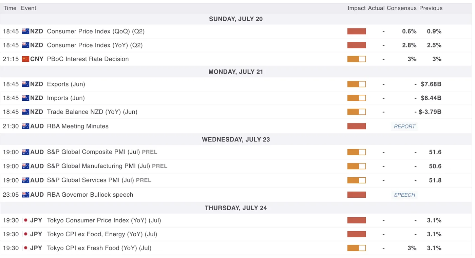Image resolution: width=475 pixels, height=258 pixels.
Task: Click New Zealand flag on Imports (Jun) row
Action: (25, 98)
